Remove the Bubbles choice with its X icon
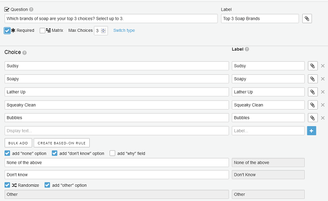The image size is (328, 201). 323,118
